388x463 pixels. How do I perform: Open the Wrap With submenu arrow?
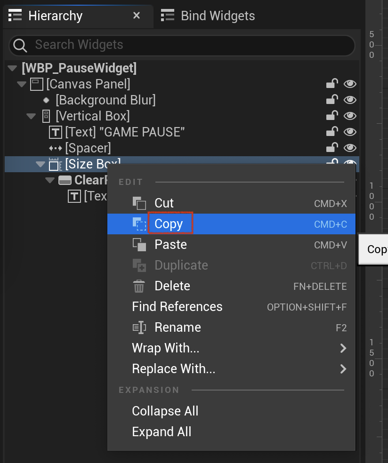tap(343, 348)
